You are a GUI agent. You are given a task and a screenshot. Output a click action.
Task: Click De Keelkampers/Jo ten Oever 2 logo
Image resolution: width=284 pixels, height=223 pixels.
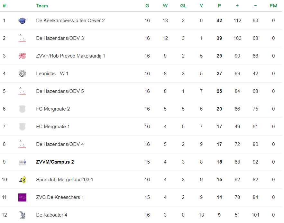point(22,21)
